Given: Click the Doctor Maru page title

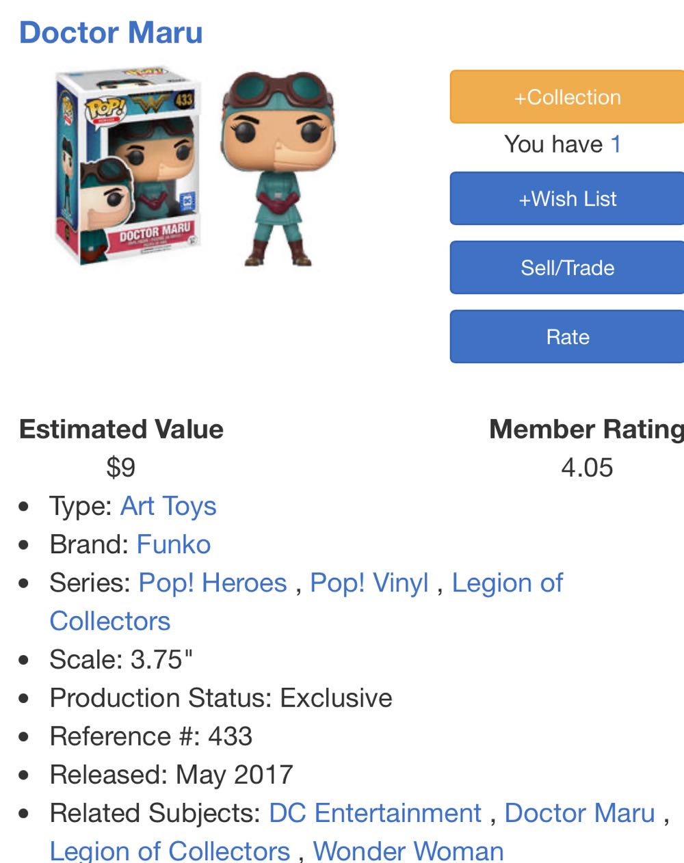Looking at the screenshot, I should point(111,33).
